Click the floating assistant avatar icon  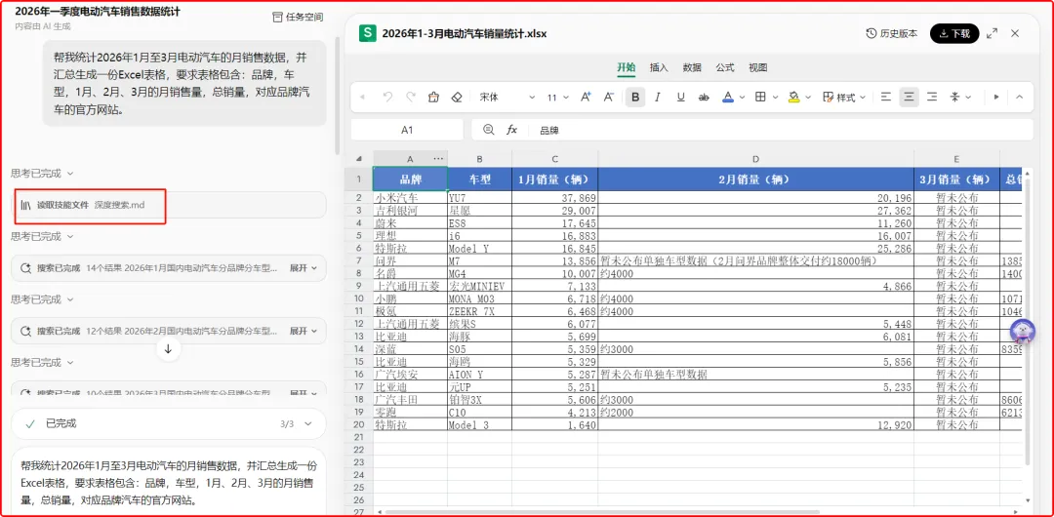(1023, 330)
